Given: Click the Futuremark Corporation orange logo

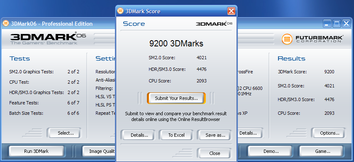Looking at the screenshot, I should tap(287, 39).
